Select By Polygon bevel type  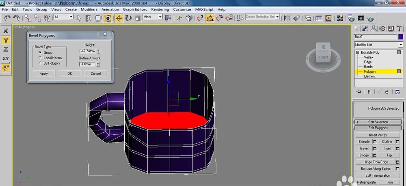click(x=40, y=63)
